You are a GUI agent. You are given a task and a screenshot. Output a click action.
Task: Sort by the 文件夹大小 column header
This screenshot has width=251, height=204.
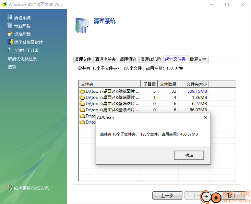click(194, 84)
